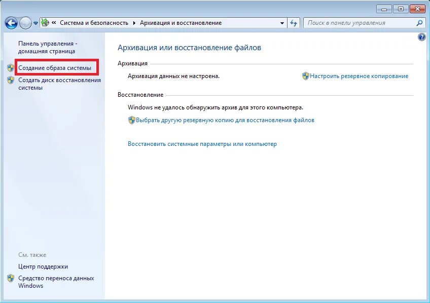This screenshot has height=303, width=430.
Task: Open Help with the question mark icon
Action: (x=422, y=36)
